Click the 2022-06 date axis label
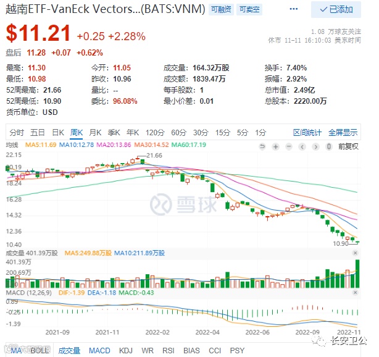 tap(257, 332)
